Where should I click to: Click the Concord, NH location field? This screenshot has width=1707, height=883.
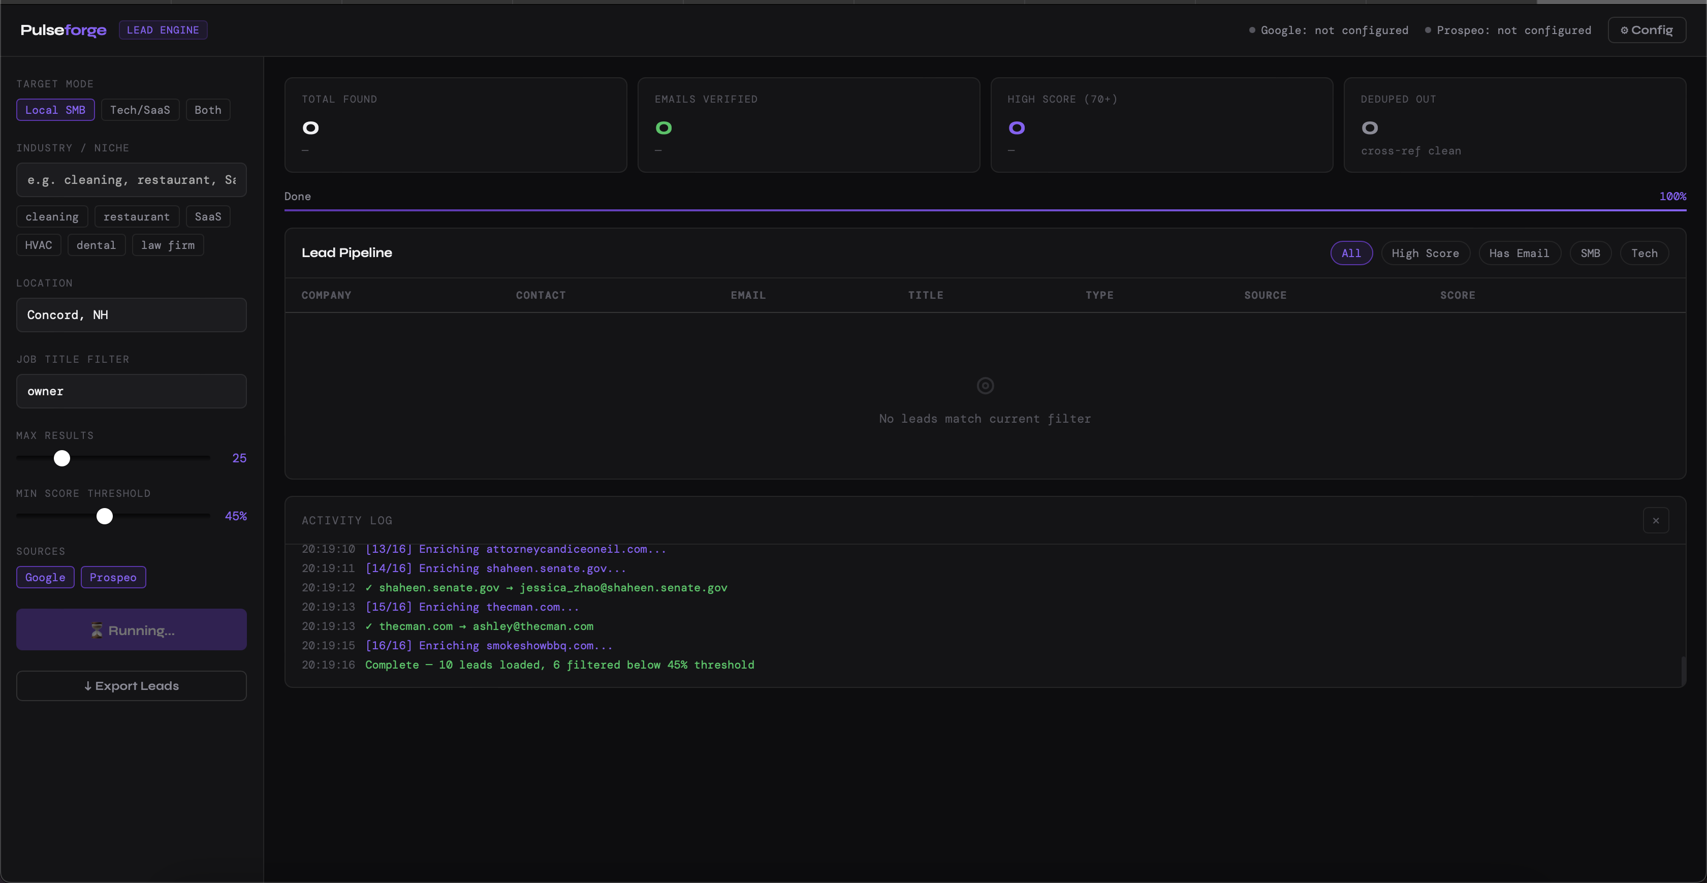(131, 315)
